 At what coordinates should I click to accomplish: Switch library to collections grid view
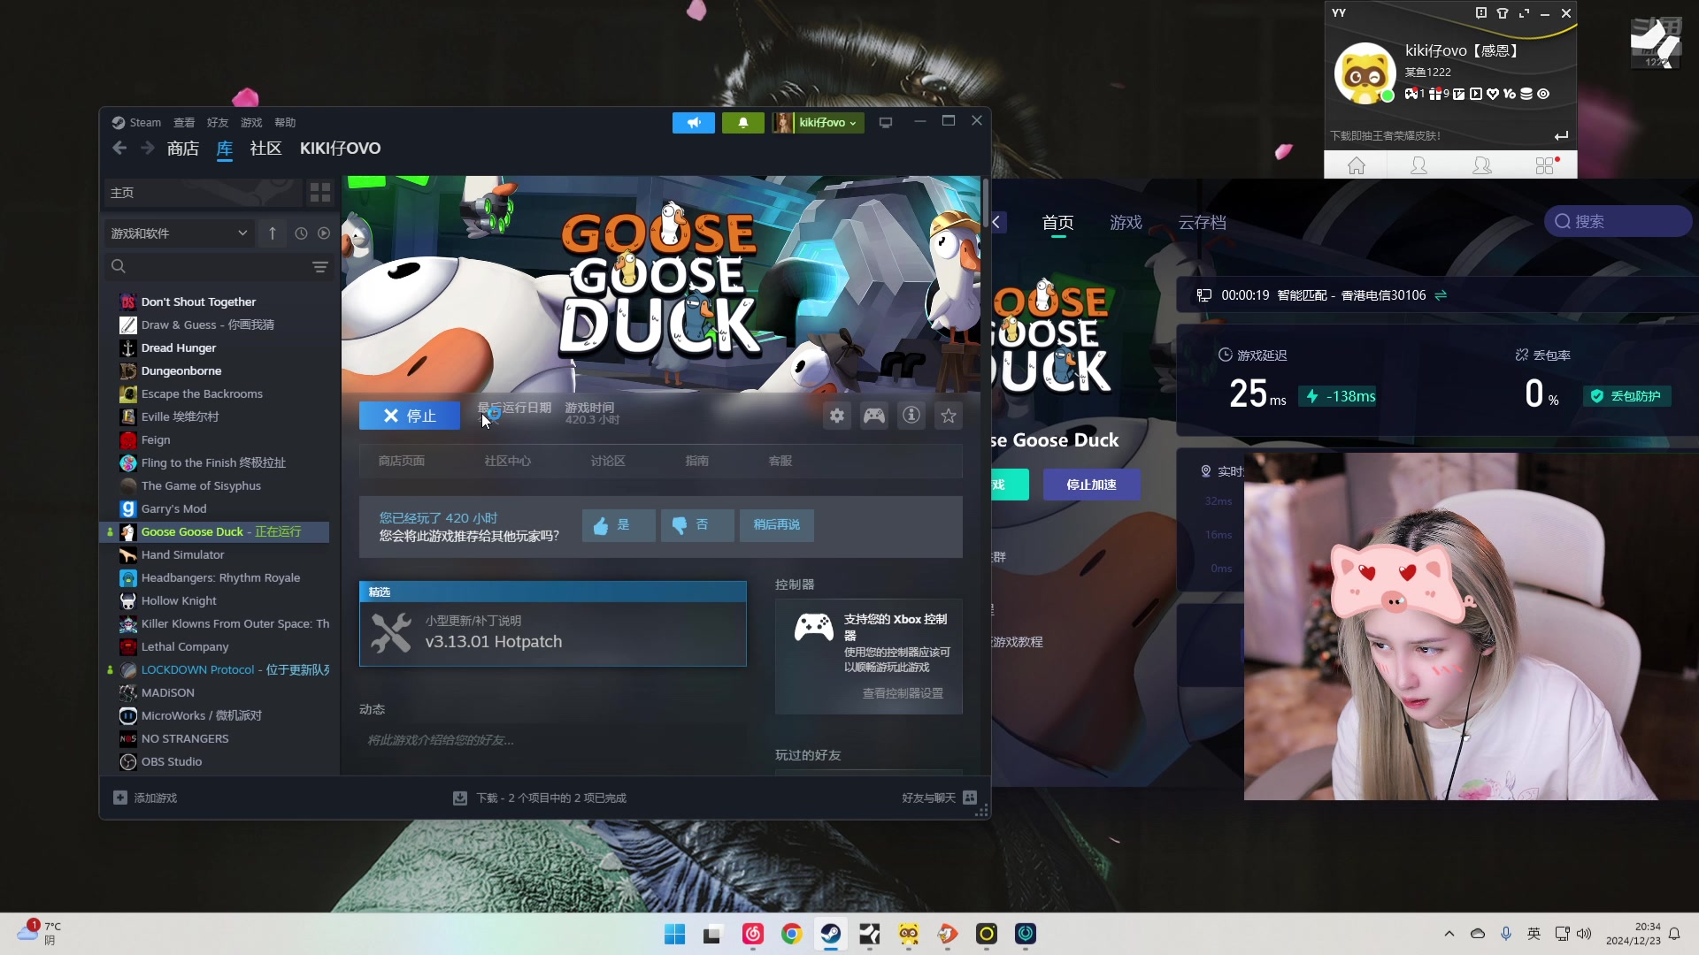(320, 193)
